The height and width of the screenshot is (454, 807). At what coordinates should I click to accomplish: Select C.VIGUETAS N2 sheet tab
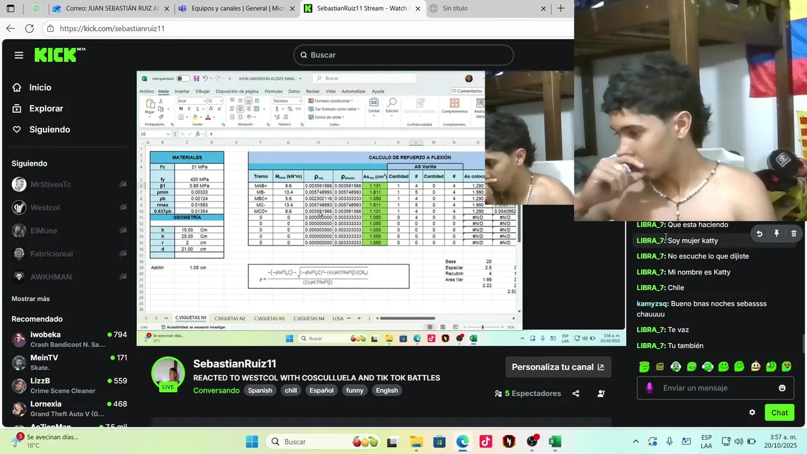[x=229, y=318]
